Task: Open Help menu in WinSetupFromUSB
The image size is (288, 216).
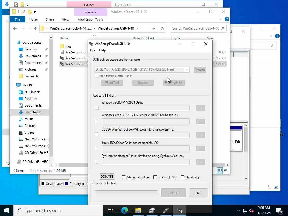Action: [x=102, y=50]
